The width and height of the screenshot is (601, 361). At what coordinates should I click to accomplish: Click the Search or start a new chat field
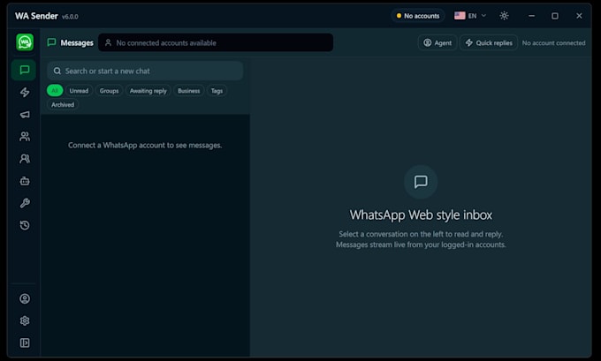click(145, 71)
